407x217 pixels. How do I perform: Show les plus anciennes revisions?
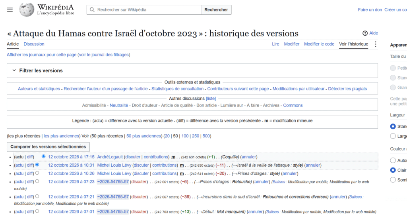[61, 136]
